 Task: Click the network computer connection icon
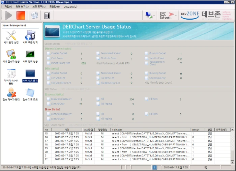(149, 16)
